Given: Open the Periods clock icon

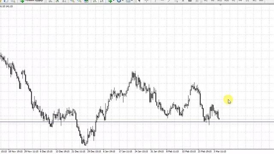Looking at the screenshot, I should tap(119, 1).
